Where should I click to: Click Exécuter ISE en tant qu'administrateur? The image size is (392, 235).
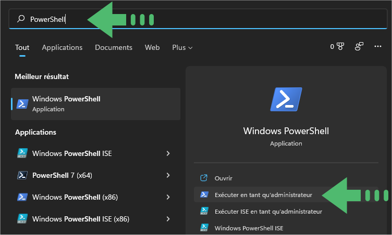[x=286, y=211]
